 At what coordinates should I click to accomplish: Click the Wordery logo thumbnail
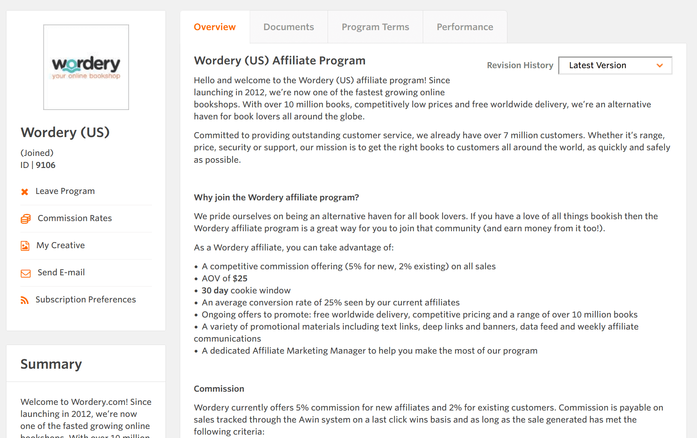[86, 67]
